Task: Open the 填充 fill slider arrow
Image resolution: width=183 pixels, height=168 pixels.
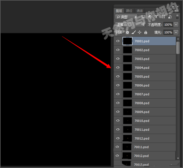Action: click(176, 32)
